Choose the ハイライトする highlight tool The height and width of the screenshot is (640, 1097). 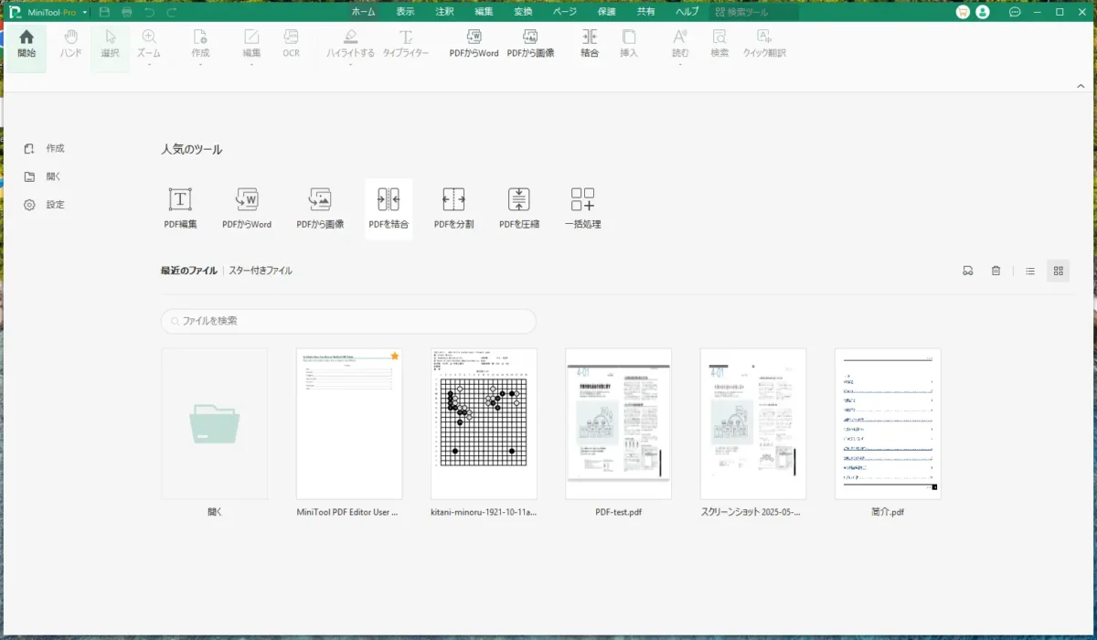351,44
